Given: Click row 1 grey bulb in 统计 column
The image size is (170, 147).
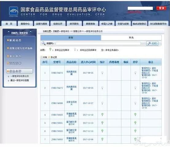Looking at the screenshot, I should [102, 73].
